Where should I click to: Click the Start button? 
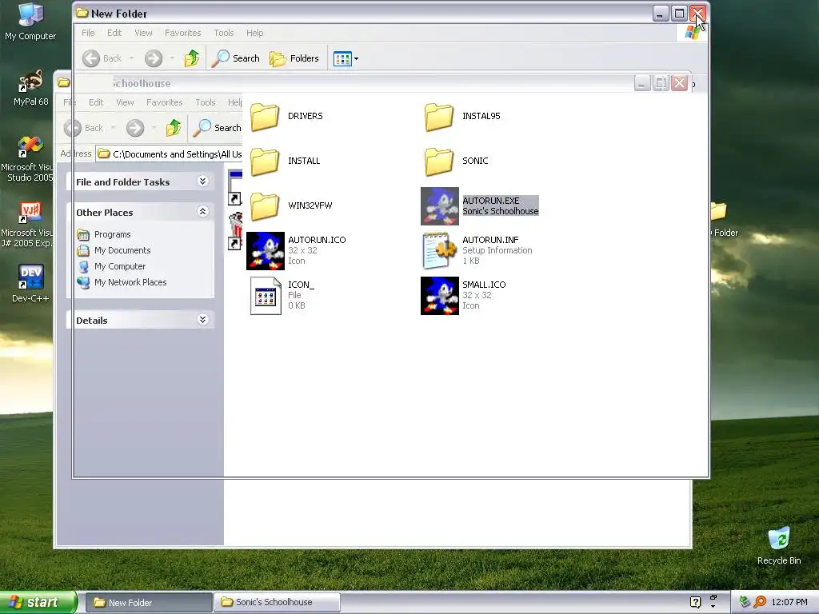tap(38, 603)
